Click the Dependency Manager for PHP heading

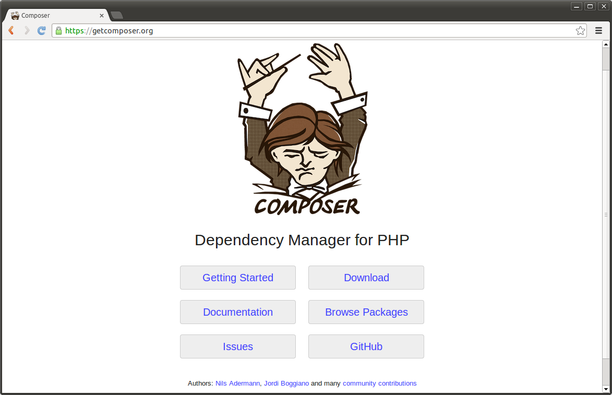point(302,240)
